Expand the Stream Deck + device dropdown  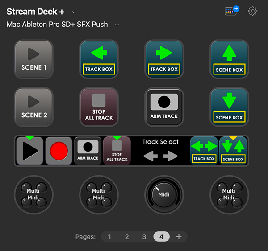point(74,12)
